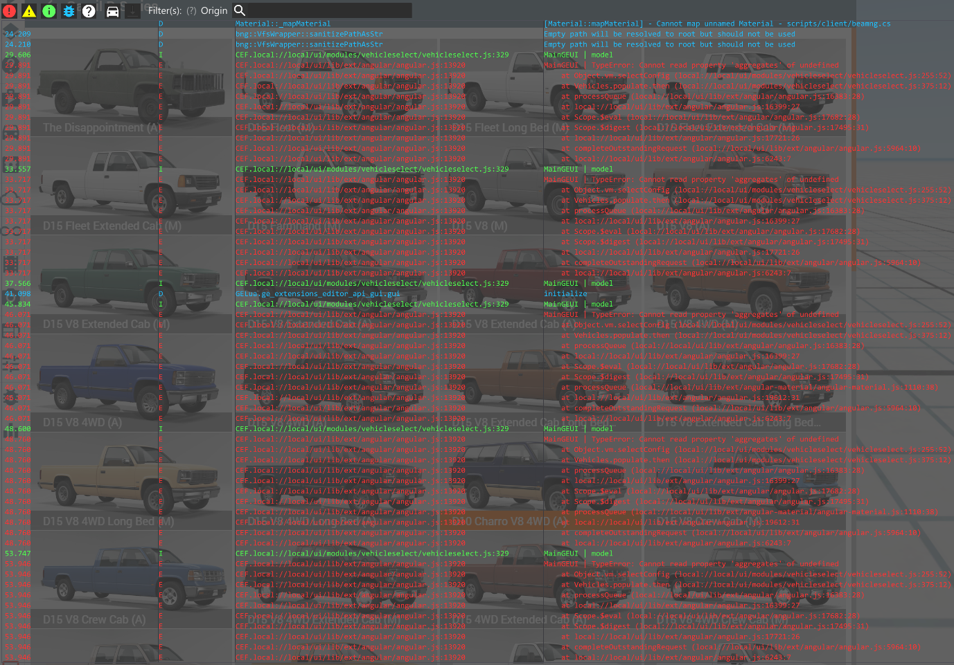The image size is (954, 665).
Task: Select the 41.098 timestamp log row
Action: (477, 293)
